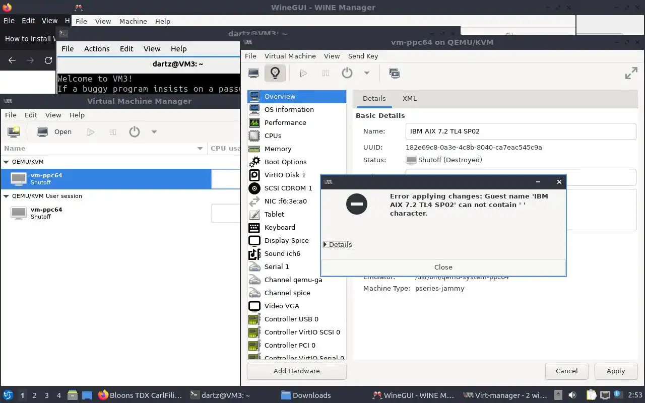Select CPUs in hardware list
Viewport: 645px width, 403px height.
(x=297, y=136)
